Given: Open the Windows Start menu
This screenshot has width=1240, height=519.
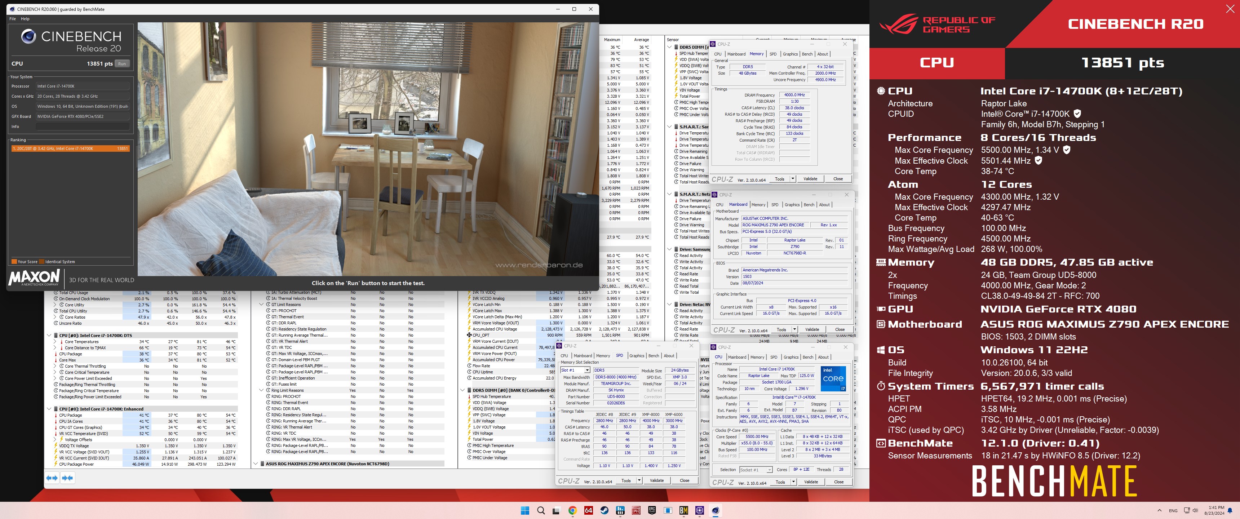Looking at the screenshot, I should [525, 510].
